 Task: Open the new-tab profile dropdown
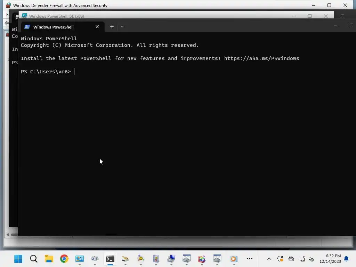coord(122,27)
